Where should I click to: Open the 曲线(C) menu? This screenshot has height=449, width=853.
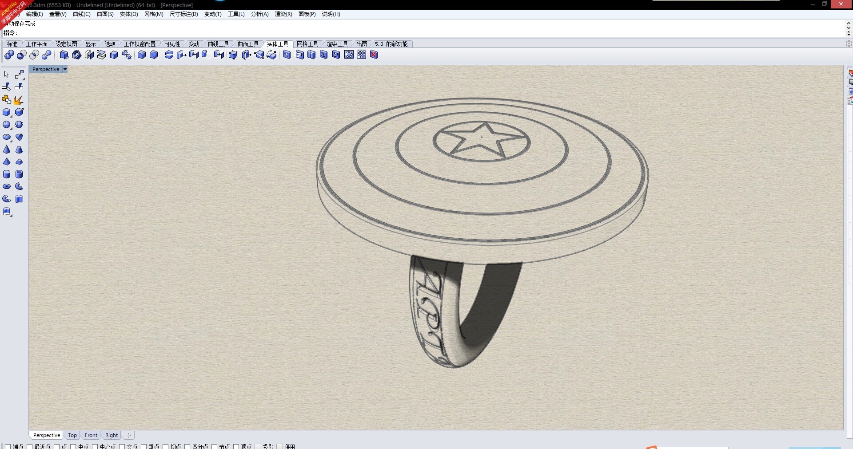pyautogui.click(x=82, y=14)
